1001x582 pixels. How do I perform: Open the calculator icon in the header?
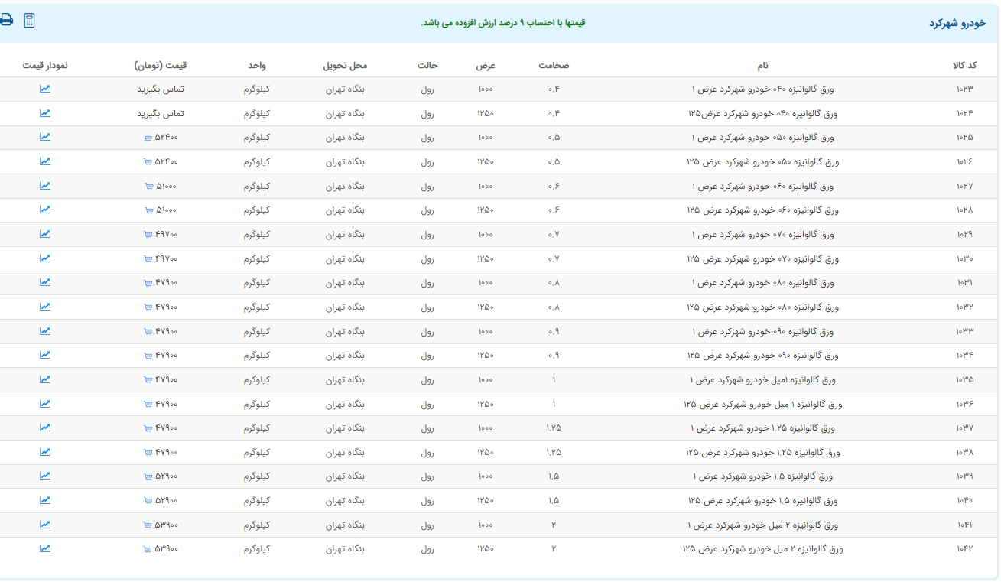coord(29,21)
